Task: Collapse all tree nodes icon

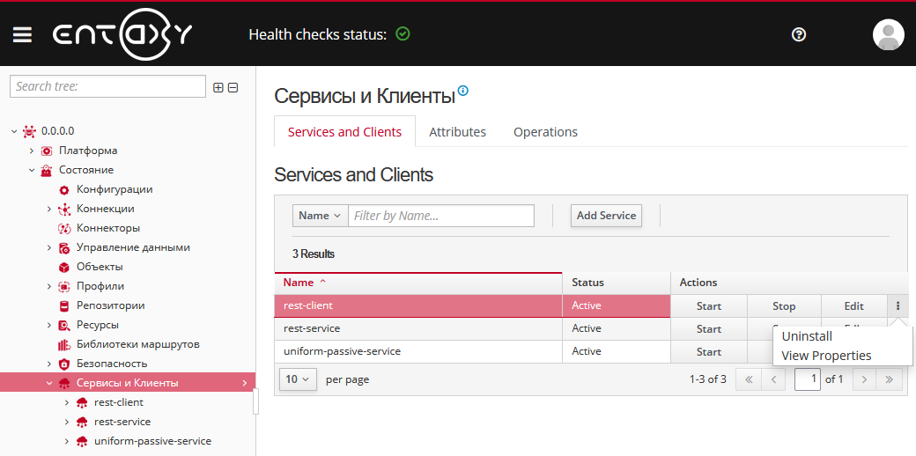Action: pyautogui.click(x=233, y=87)
